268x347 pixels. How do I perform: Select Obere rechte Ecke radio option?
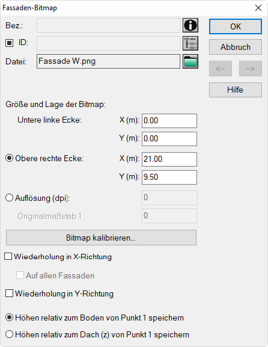tap(9, 158)
